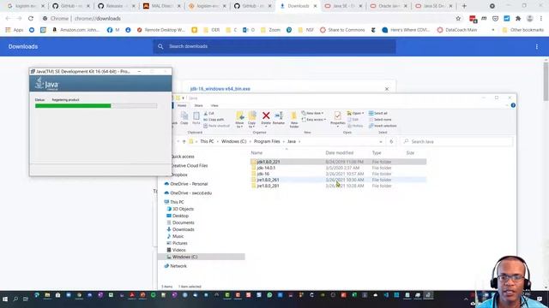Select the jre1.8.0_261 folder
Screen dimensions: 549x308
click(268, 180)
